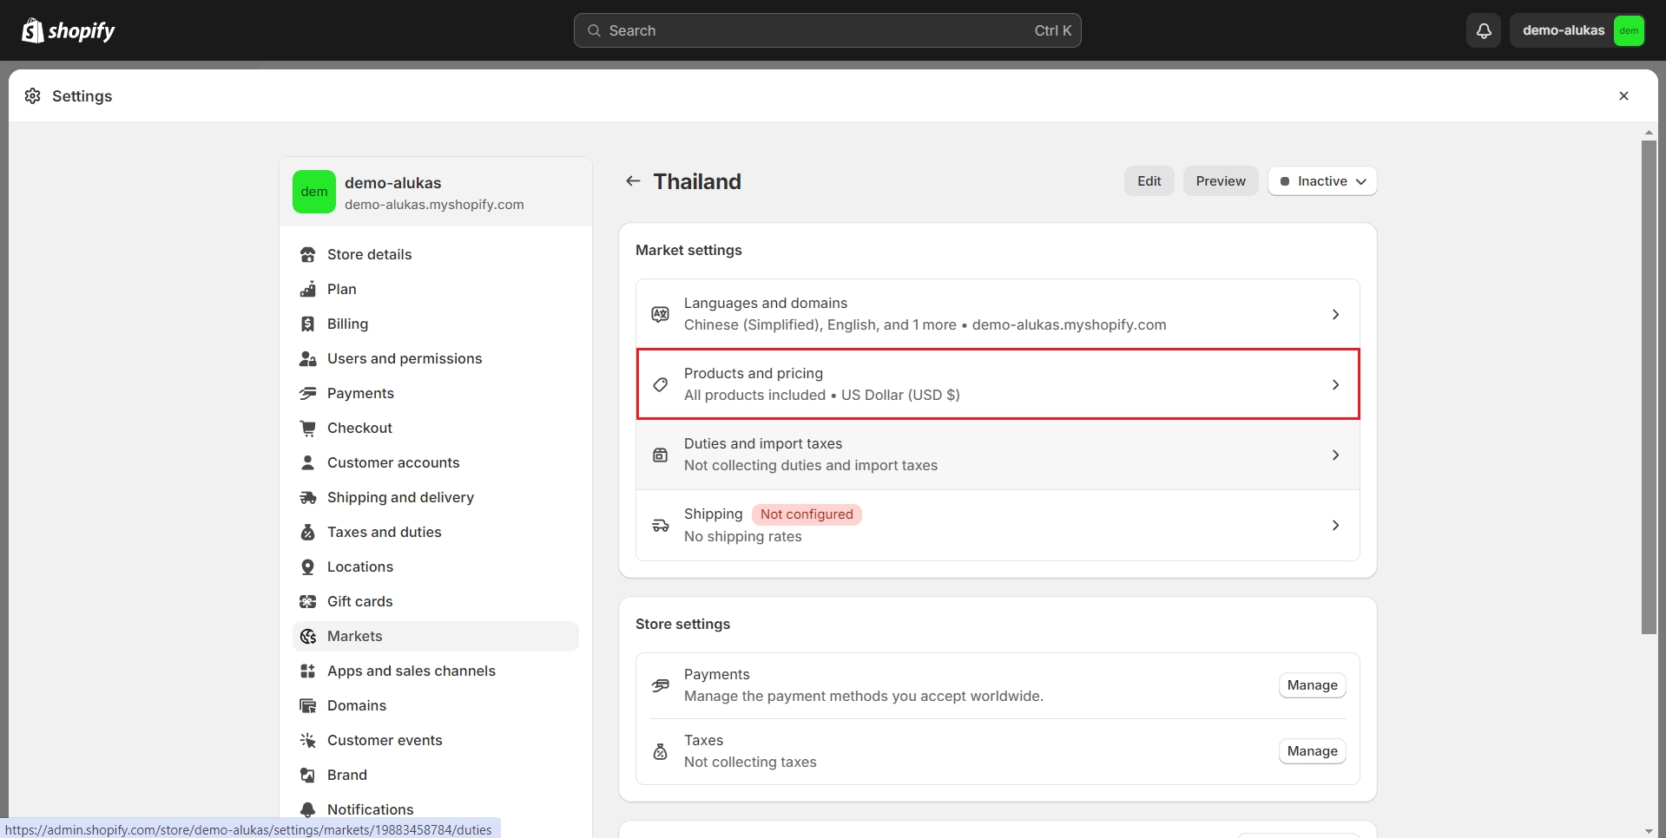Image resolution: width=1666 pixels, height=838 pixels.
Task: Click Manage button for Payments
Action: [x=1312, y=685]
